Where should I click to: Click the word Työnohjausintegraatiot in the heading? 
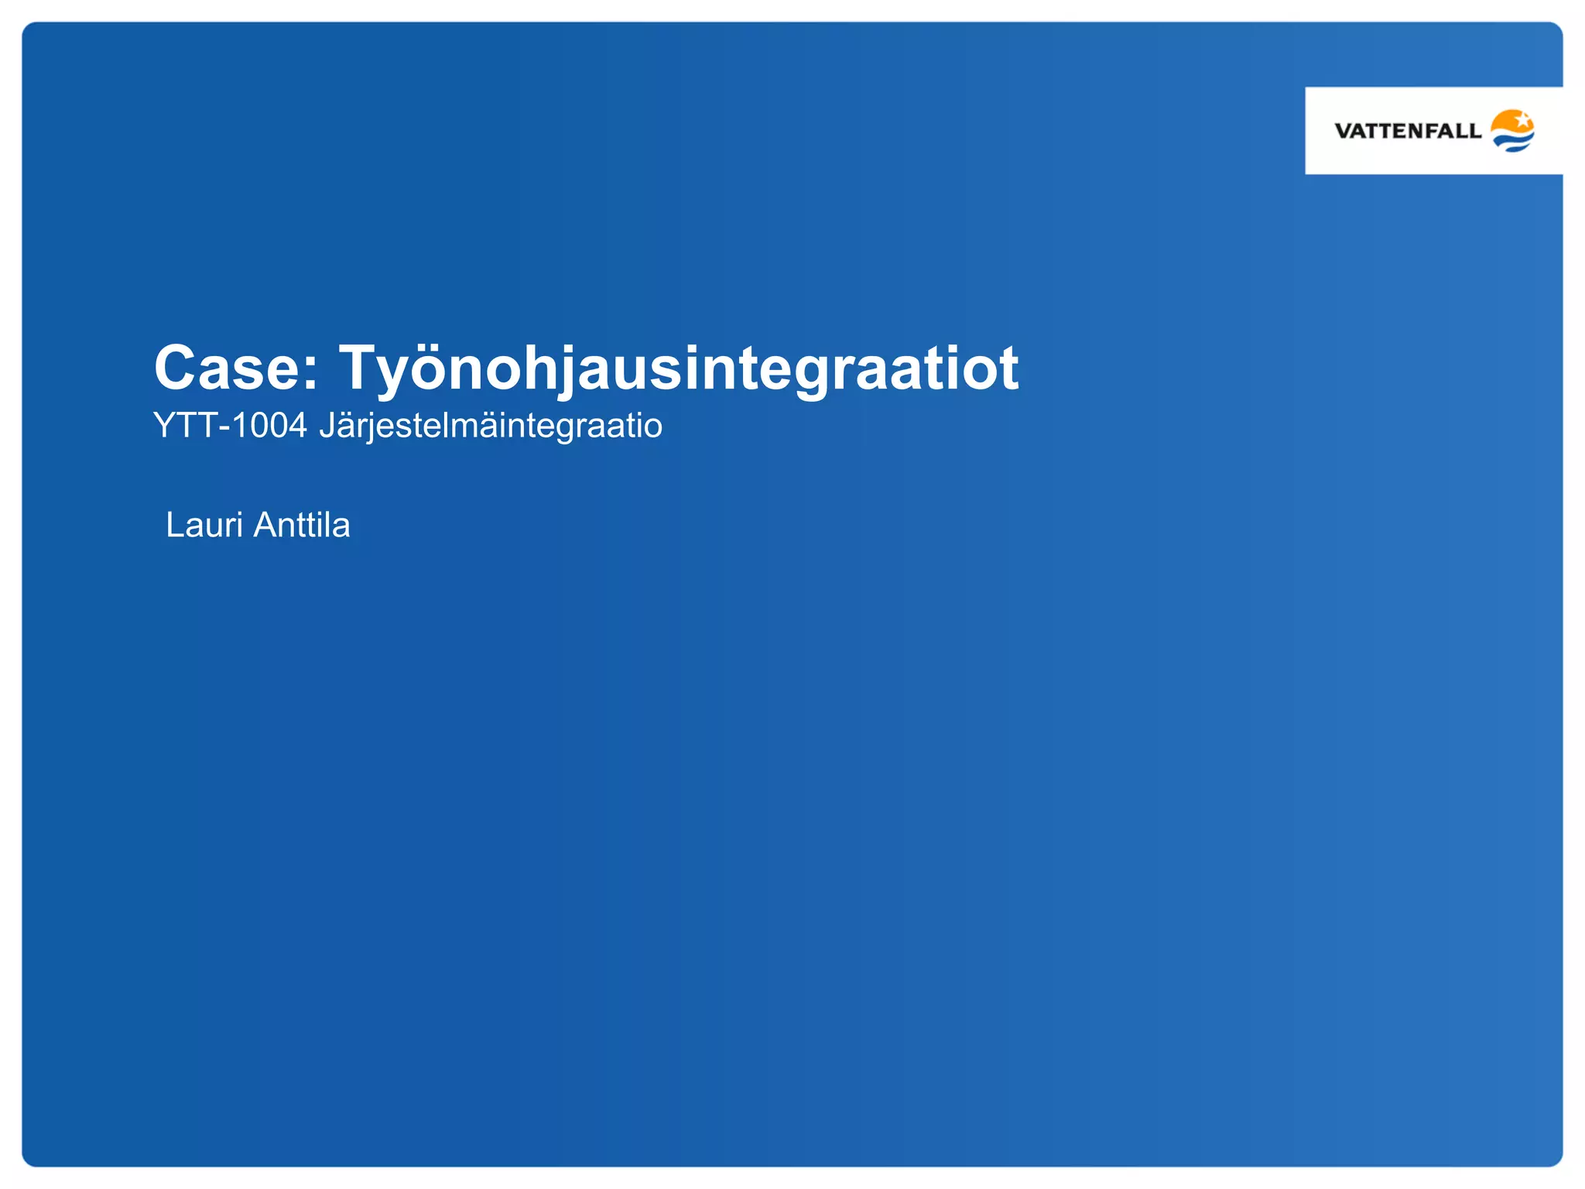[x=678, y=367]
